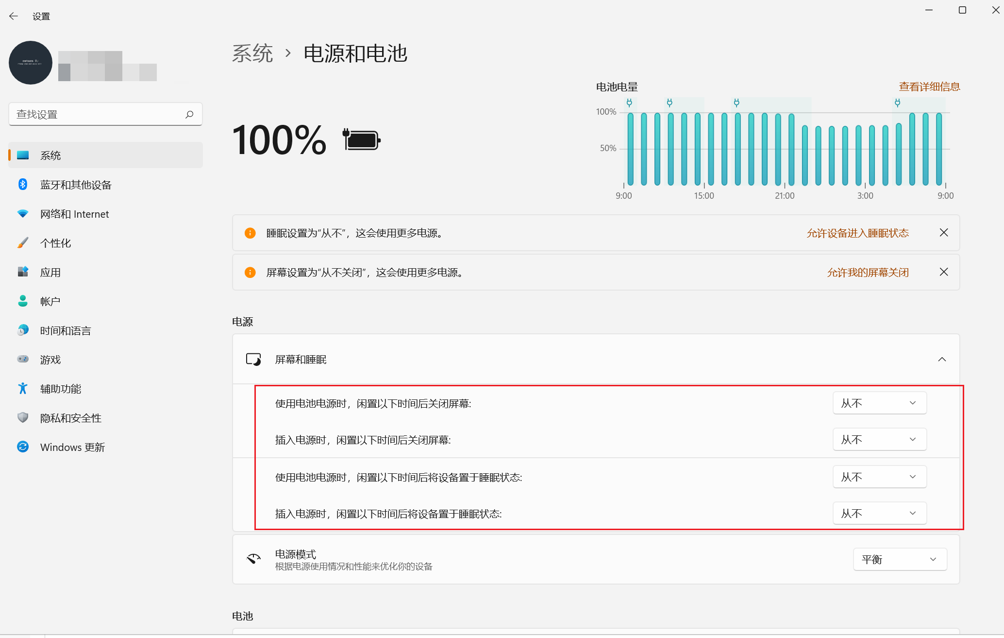Click the back arrow icon
Image resolution: width=1004 pixels, height=638 pixels.
(x=14, y=16)
